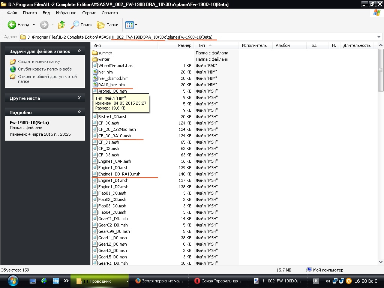Click into the address path field

coord(201,37)
